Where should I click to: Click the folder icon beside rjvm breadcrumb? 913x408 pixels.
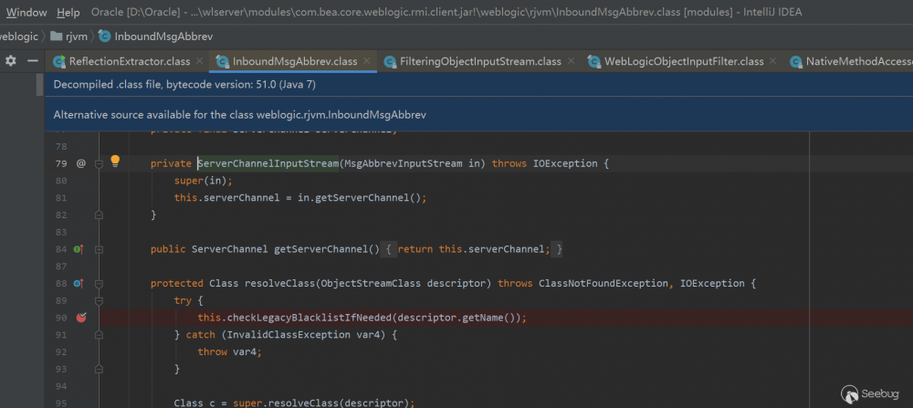57,37
